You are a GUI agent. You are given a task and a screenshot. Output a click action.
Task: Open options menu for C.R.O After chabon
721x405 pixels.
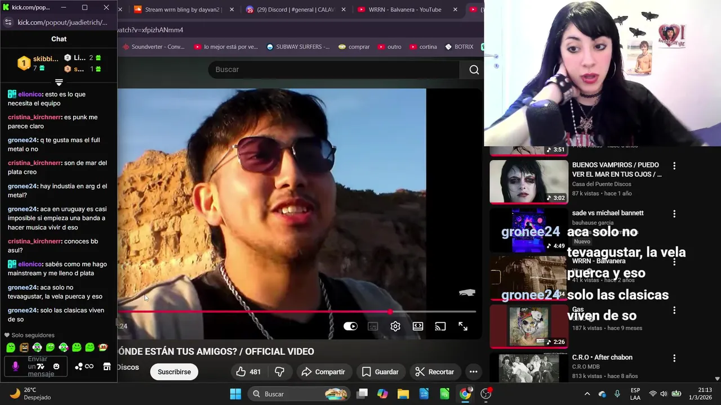tap(674, 358)
